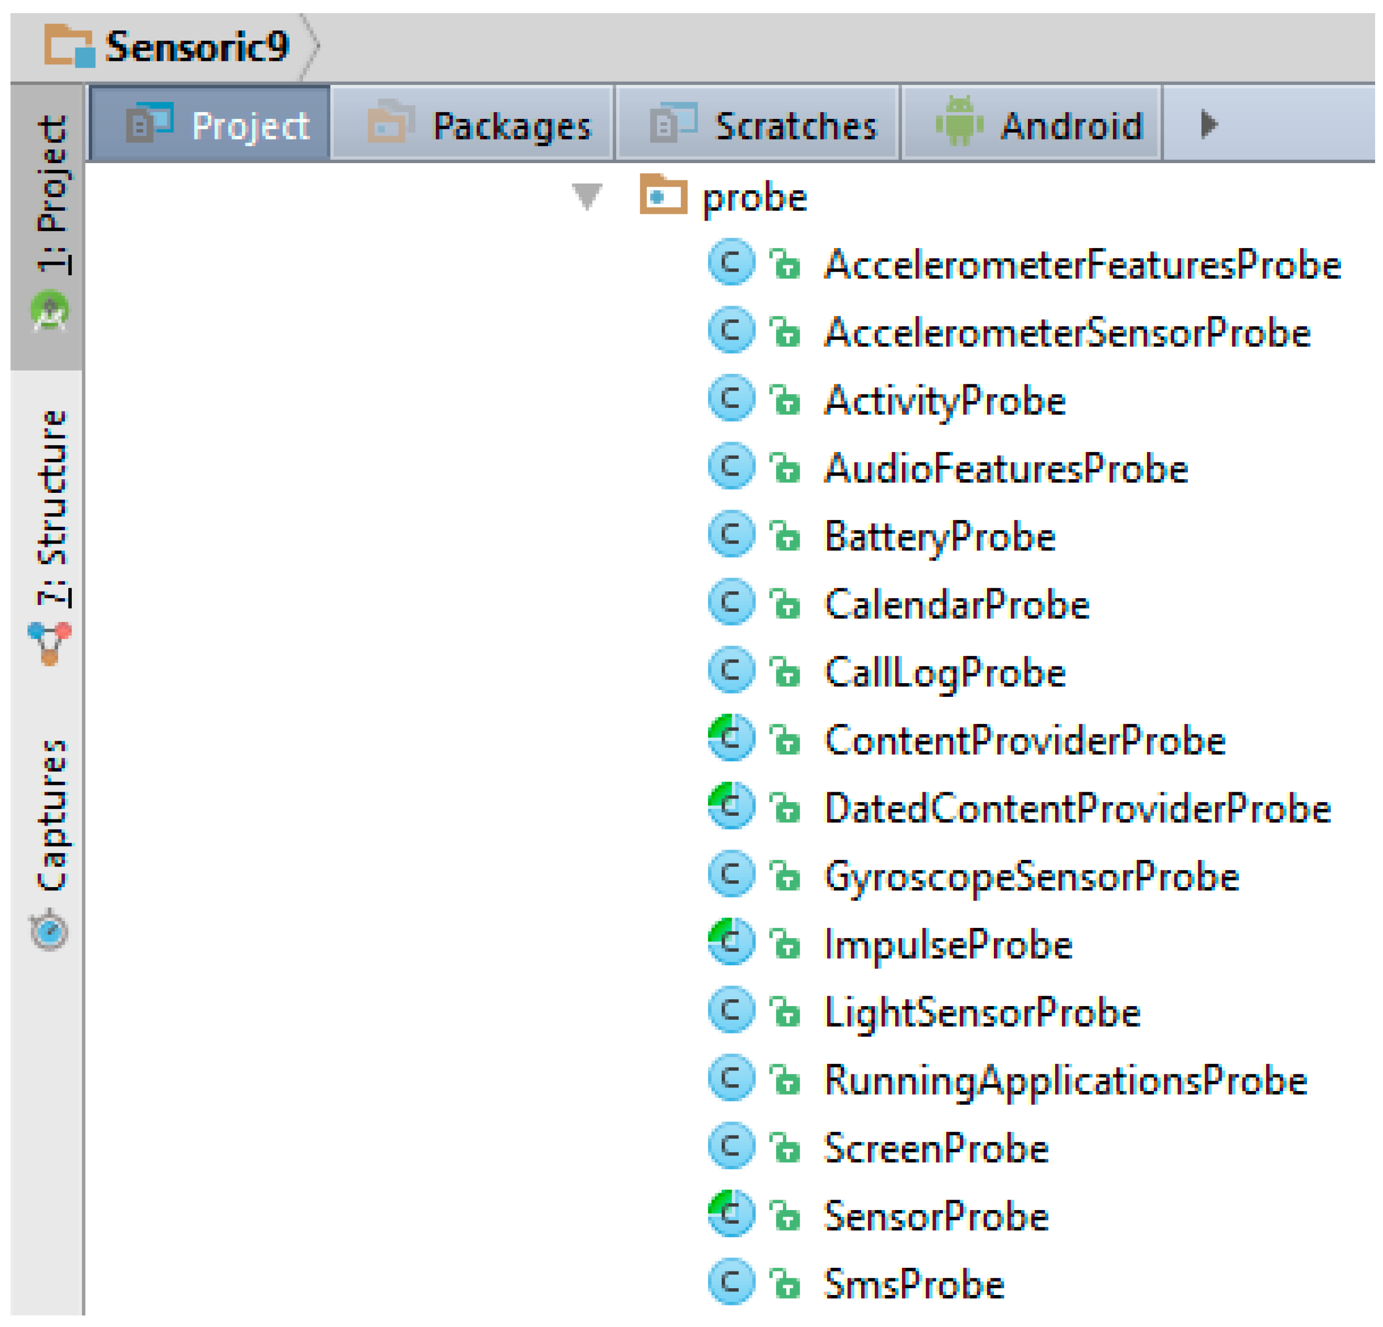Open SensorProbe class
Image resolution: width=1383 pixels, height=1327 pixels.
click(x=936, y=1217)
